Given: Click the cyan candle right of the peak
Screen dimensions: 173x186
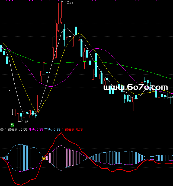Looking at the screenshot, I should 65,34.
